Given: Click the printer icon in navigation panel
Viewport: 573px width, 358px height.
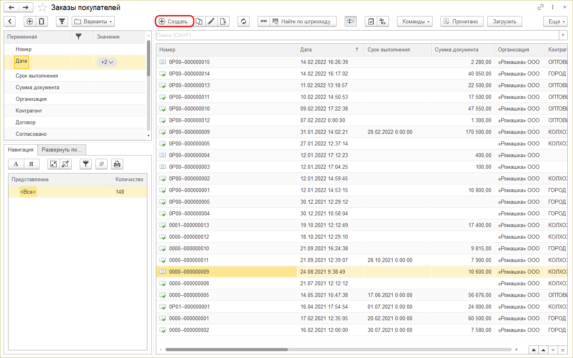Looking at the screenshot, I should click(117, 164).
